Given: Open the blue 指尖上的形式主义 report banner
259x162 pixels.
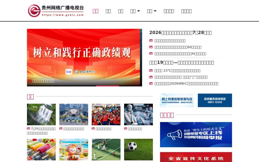Looking at the screenshot, I should point(196,135).
